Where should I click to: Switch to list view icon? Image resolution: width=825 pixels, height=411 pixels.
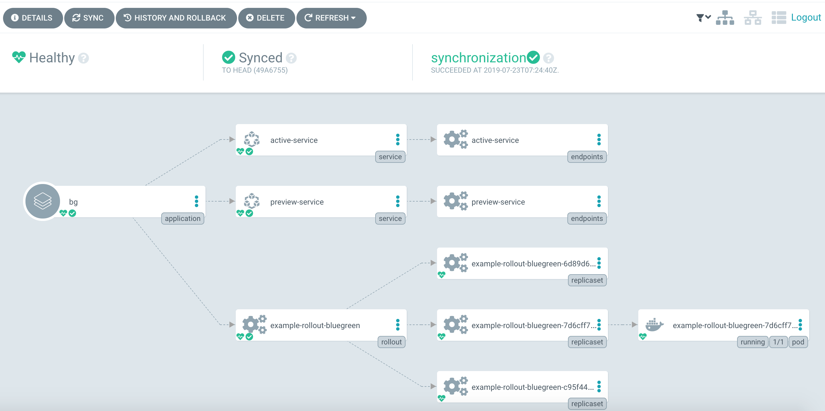779,18
